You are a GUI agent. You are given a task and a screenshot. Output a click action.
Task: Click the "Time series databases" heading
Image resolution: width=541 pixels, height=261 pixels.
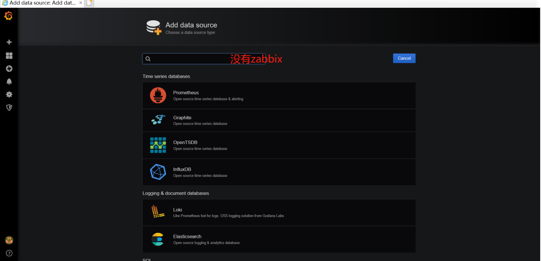[x=166, y=76]
